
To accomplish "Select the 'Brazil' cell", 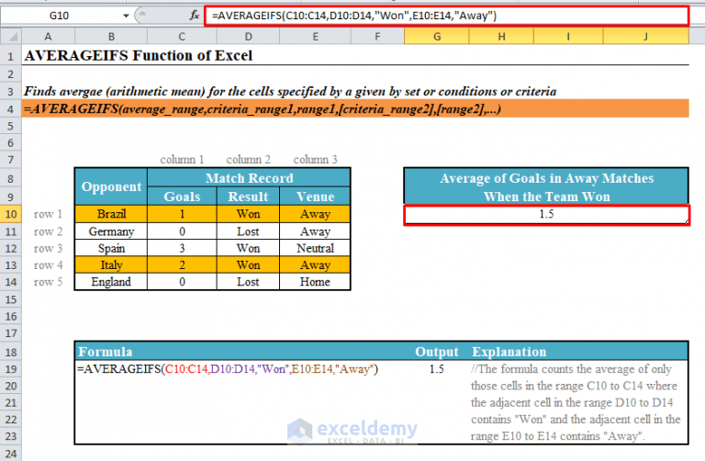I will (x=111, y=214).
